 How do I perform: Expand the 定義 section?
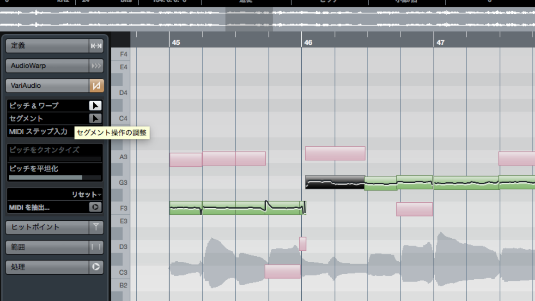tap(47, 46)
